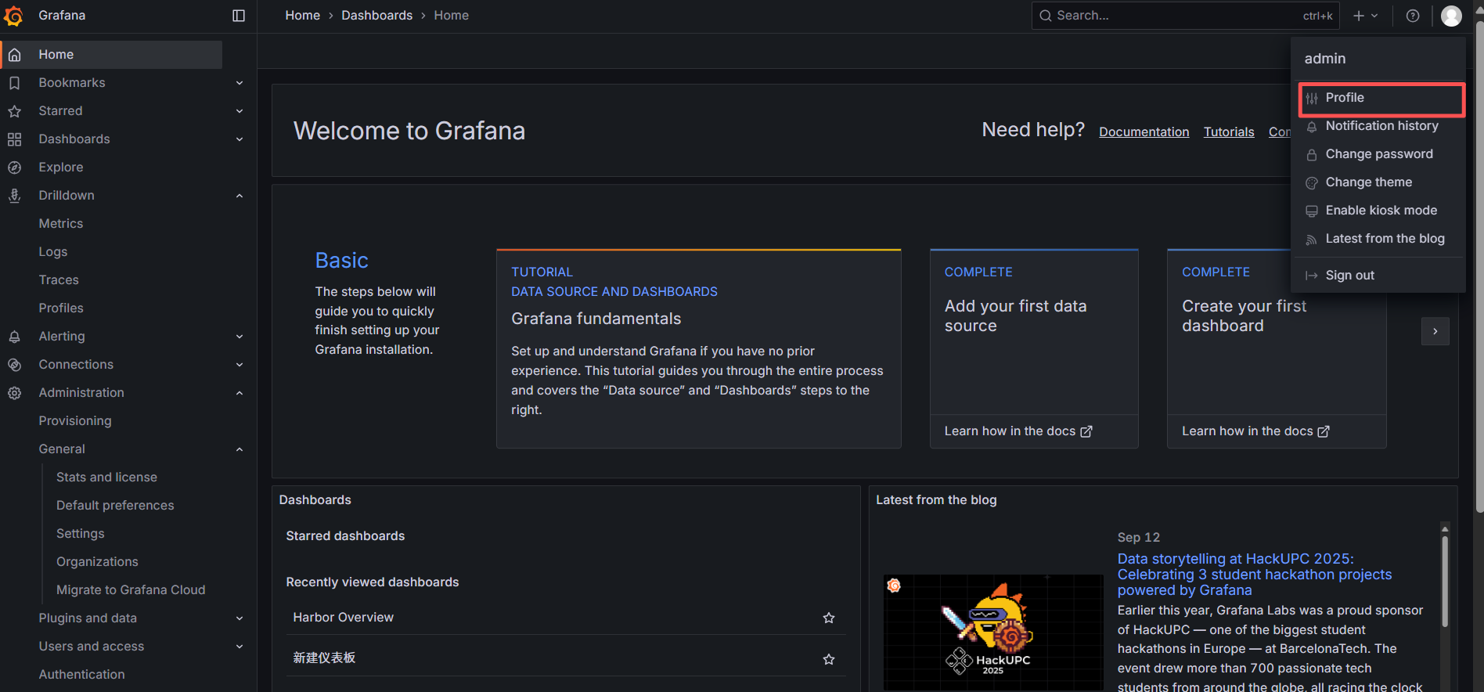Viewport: 1484px width, 692px height.
Task: Open Traces in the sidebar
Action: (59, 280)
